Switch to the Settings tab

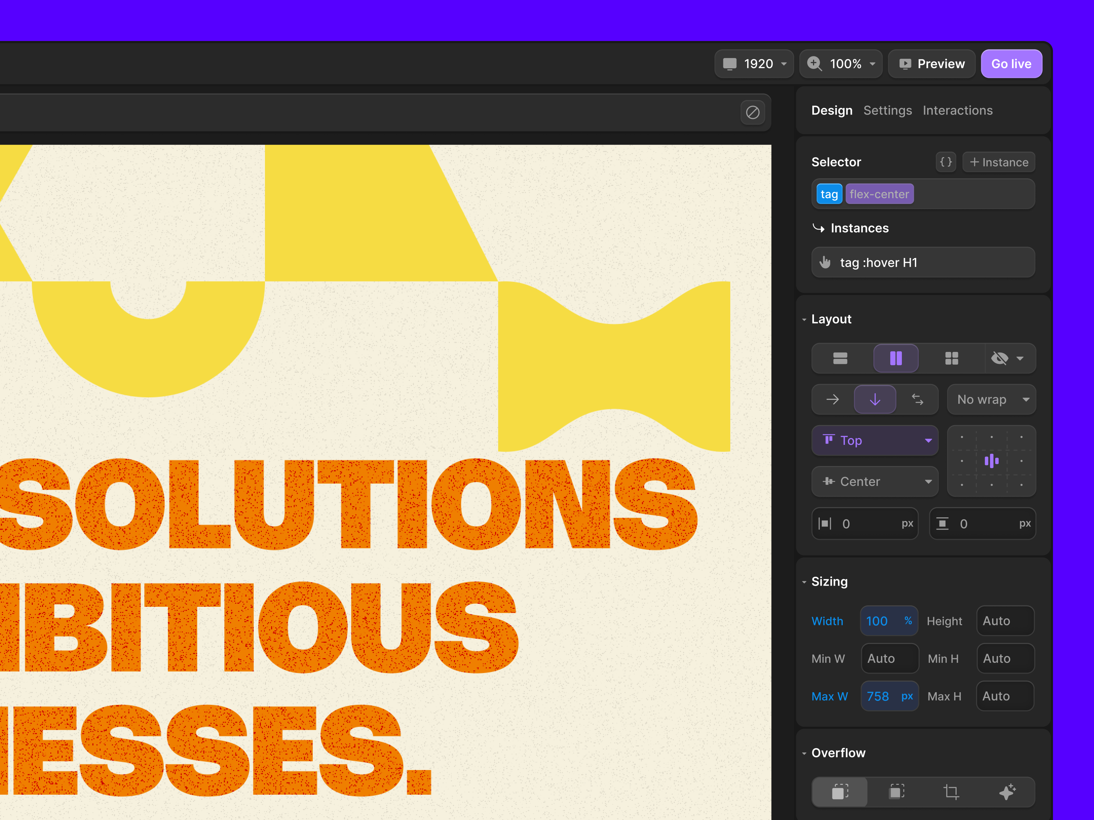point(887,110)
